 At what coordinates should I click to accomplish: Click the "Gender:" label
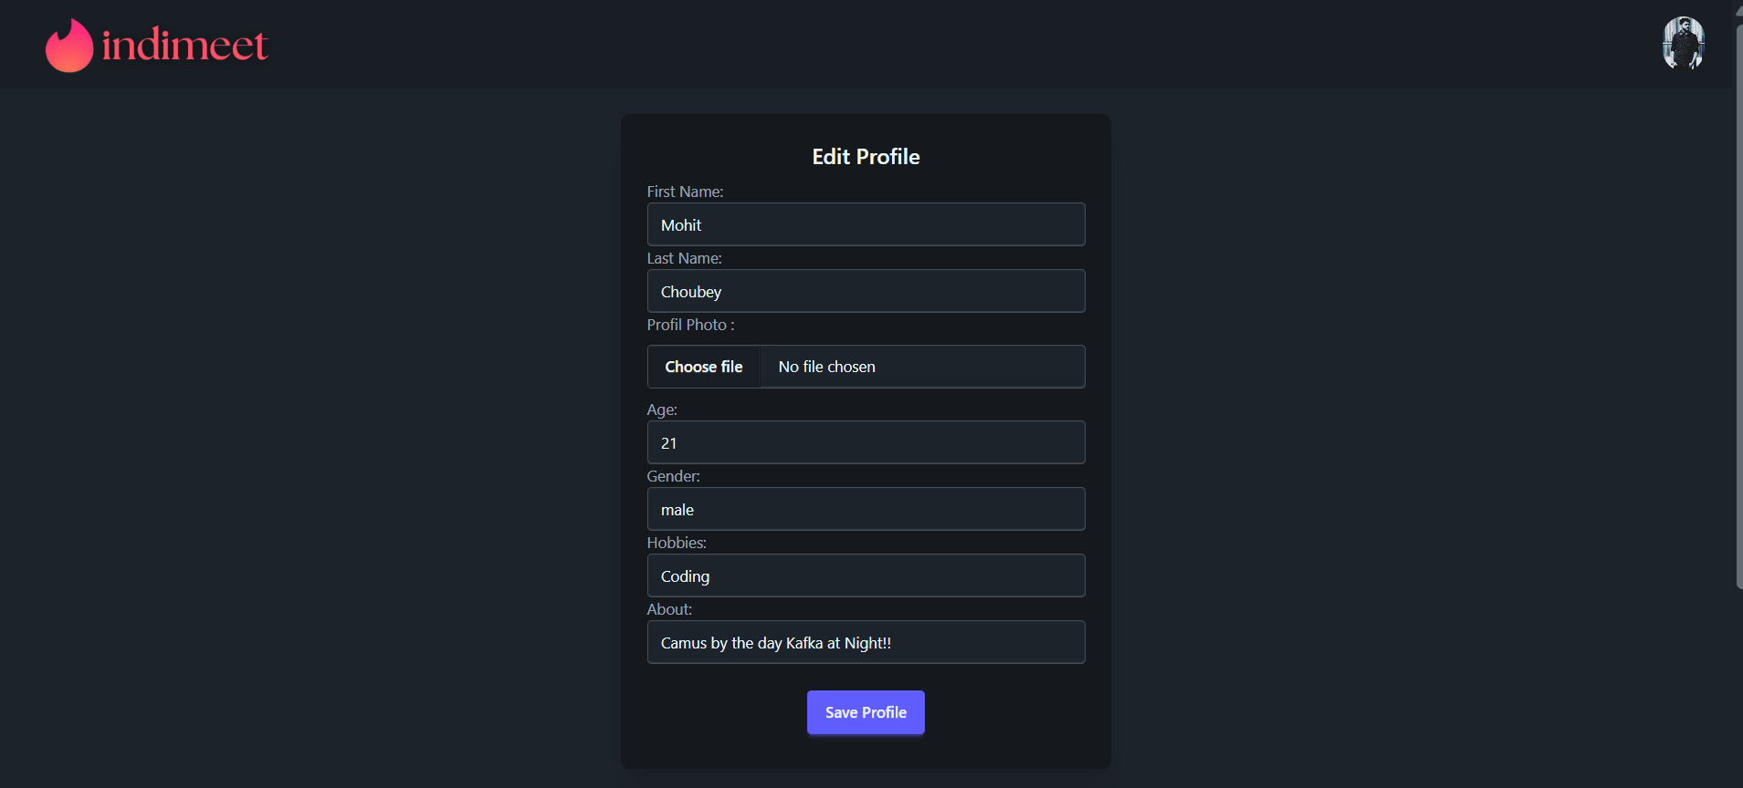[673, 476]
